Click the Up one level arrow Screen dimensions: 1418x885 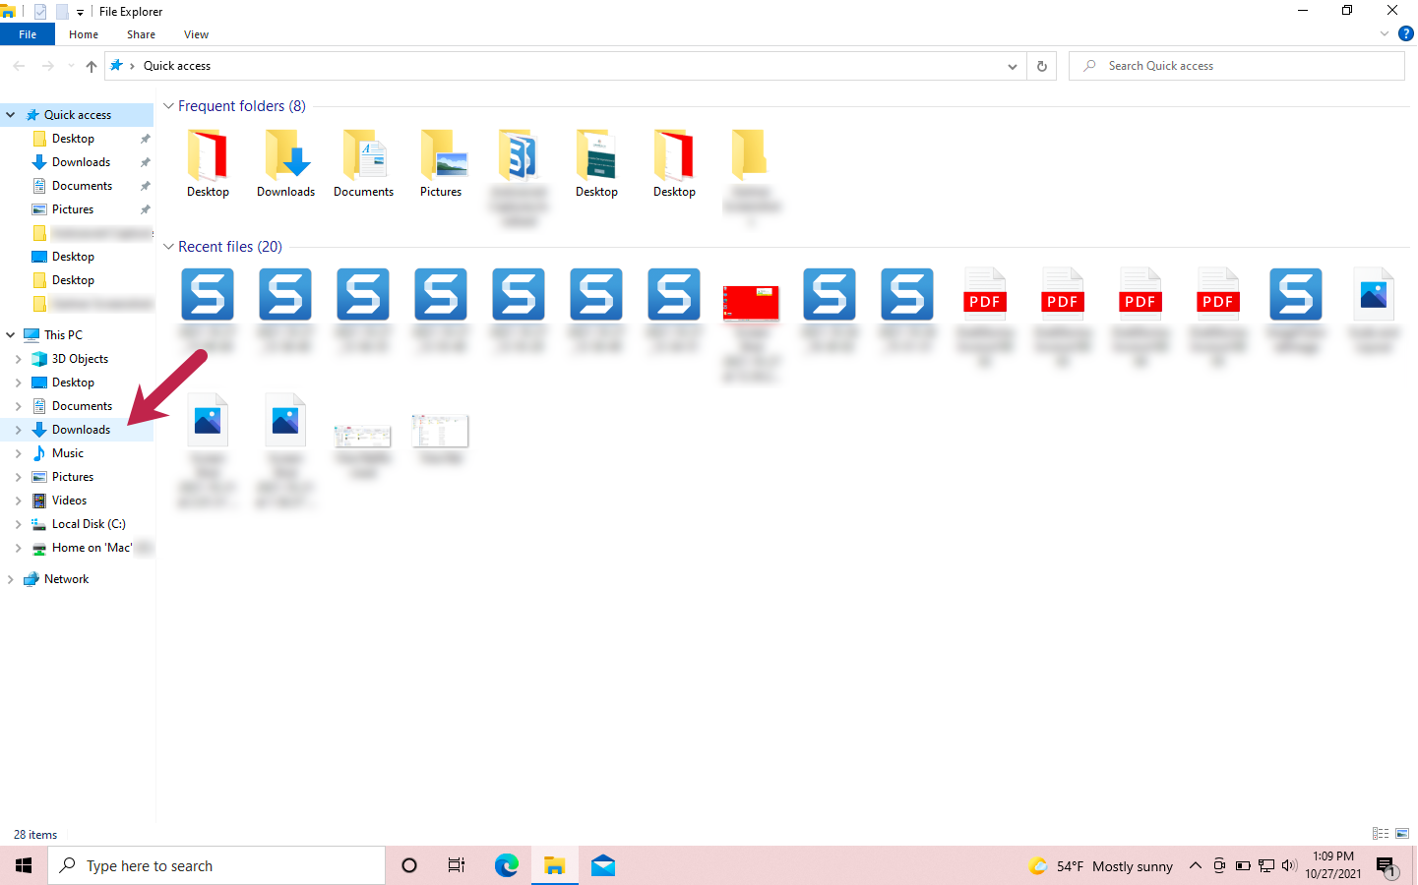(92, 66)
